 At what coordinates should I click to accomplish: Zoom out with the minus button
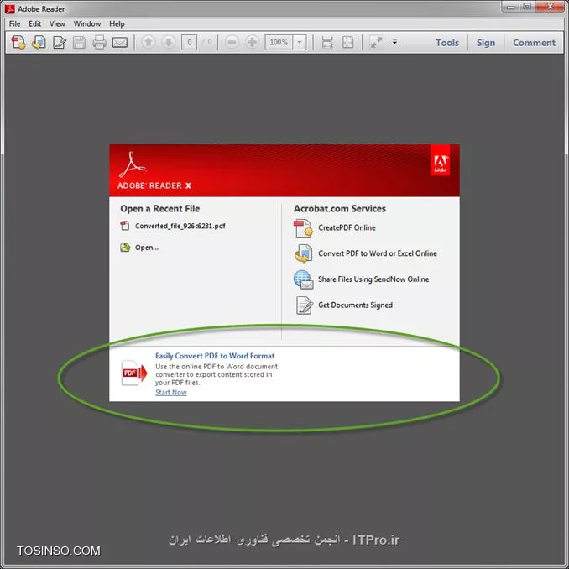[x=232, y=43]
